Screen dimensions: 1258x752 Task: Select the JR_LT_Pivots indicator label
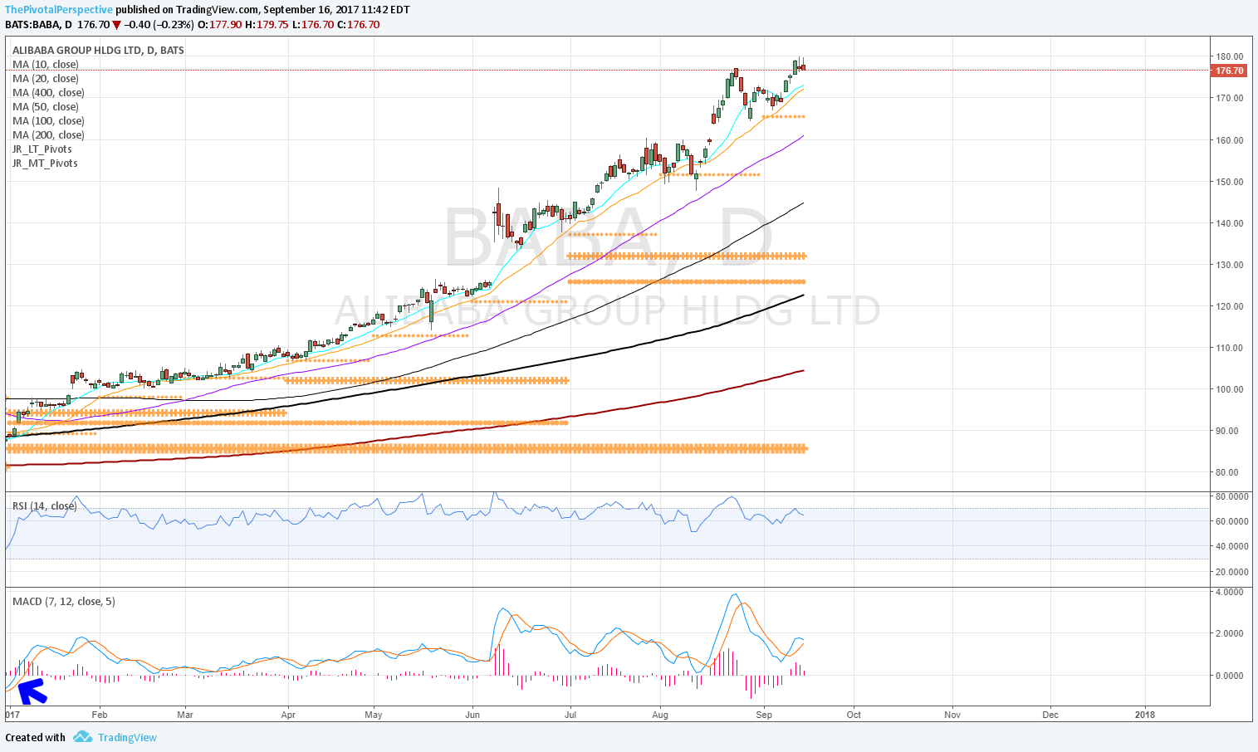42,149
